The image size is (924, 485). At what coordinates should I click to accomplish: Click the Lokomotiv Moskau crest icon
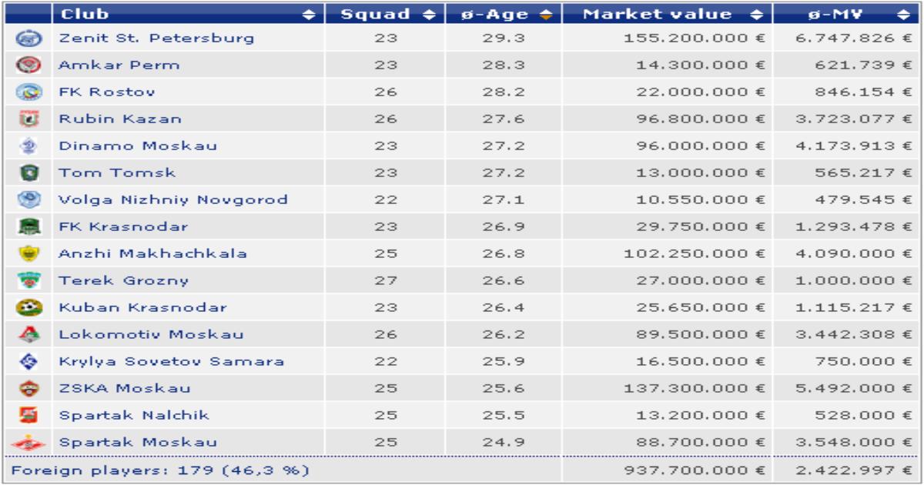[23, 335]
